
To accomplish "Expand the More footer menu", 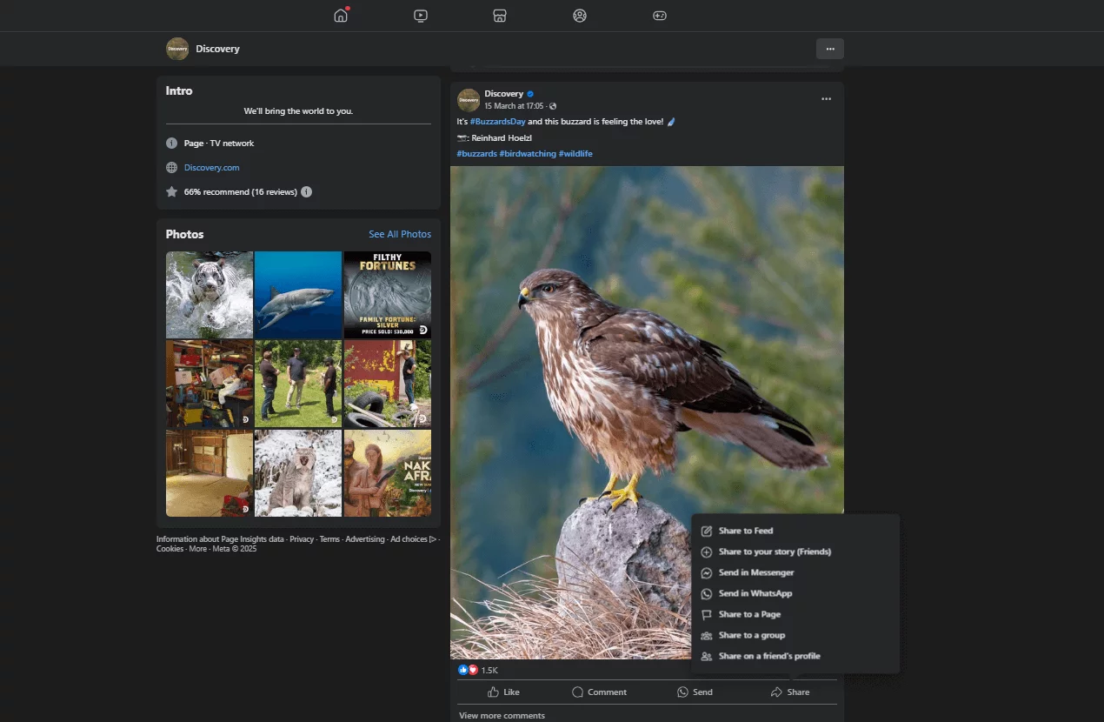I will [x=198, y=549].
